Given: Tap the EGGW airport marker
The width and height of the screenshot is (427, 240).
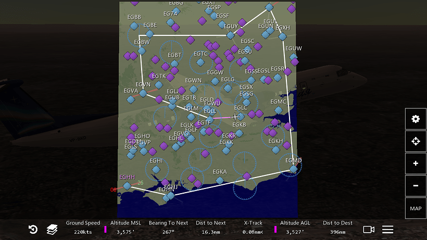Looking at the screenshot, I should click(x=215, y=81).
